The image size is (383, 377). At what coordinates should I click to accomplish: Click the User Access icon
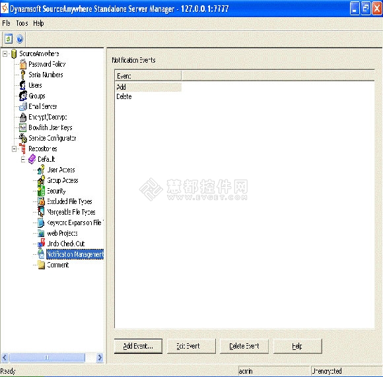pyautogui.click(x=41, y=170)
